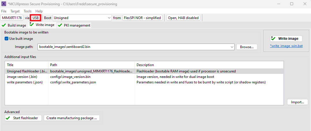Viewport: 311px width, 131px height.
Task: Open the Tools menu
Action: pyautogui.click(x=28, y=11)
